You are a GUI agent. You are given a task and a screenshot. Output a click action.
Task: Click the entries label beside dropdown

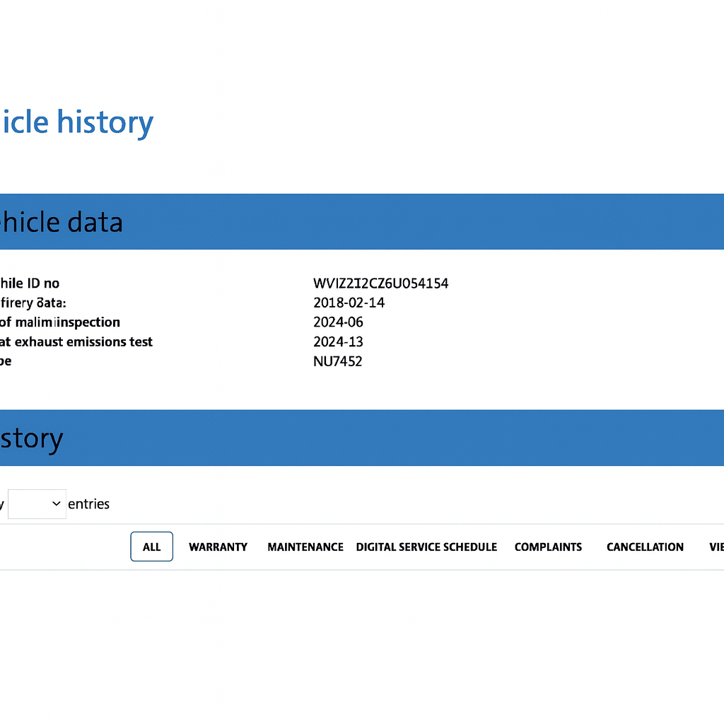point(88,504)
